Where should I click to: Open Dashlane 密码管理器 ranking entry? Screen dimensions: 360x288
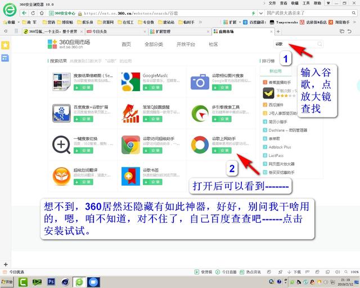pos(287,130)
